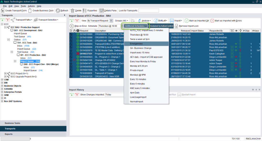Click the conflicts column header icon
This screenshot has height=141, width=262.
click(232, 31)
